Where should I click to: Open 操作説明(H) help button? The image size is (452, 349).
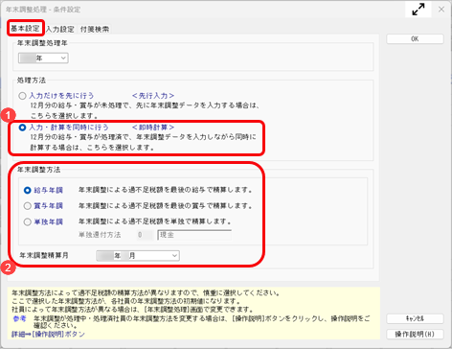click(x=415, y=334)
